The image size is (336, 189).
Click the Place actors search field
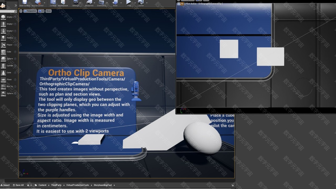click(x=7, y=11)
